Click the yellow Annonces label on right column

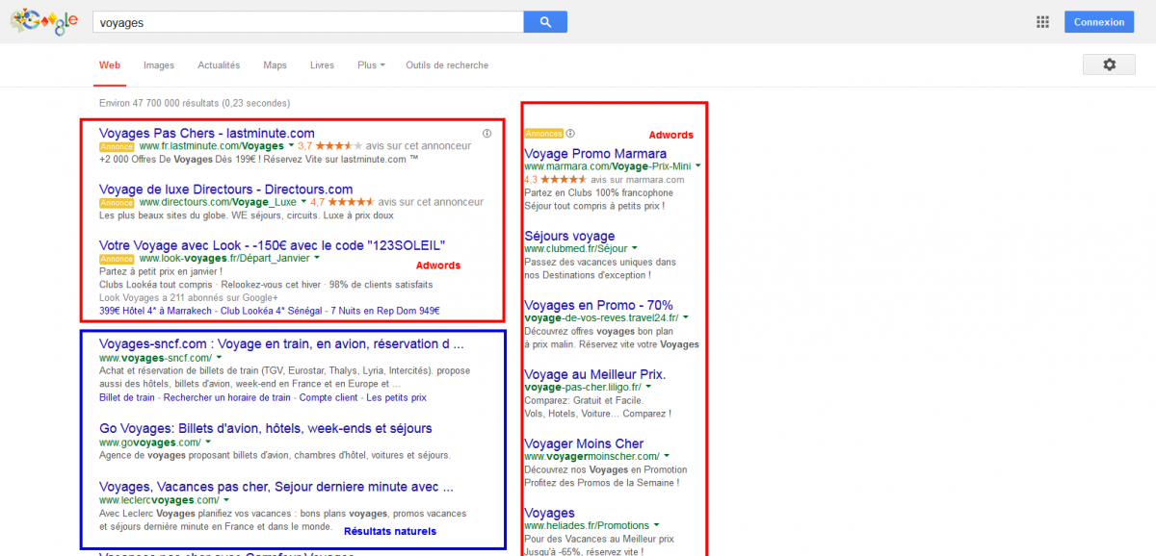point(544,134)
